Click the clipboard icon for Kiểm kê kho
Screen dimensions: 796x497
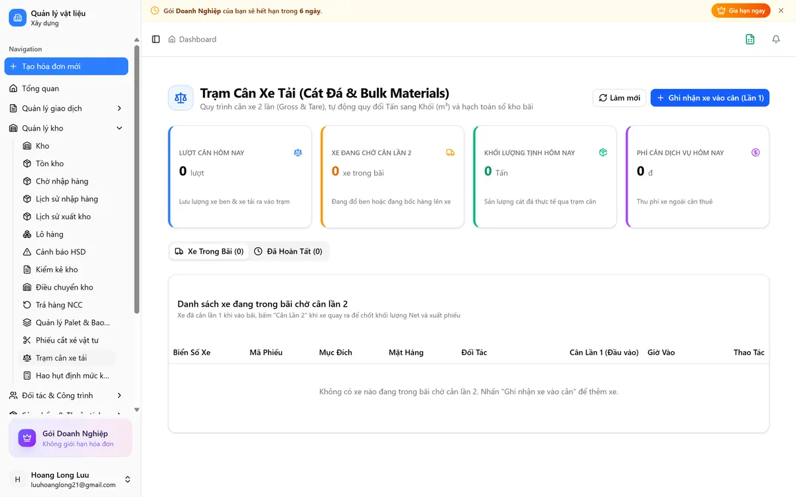click(x=27, y=270)
